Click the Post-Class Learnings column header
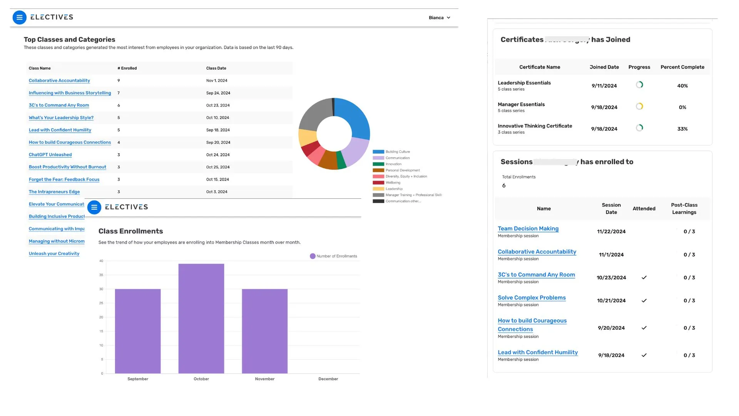This screenshot has width=739, height=416. [684, 209]
